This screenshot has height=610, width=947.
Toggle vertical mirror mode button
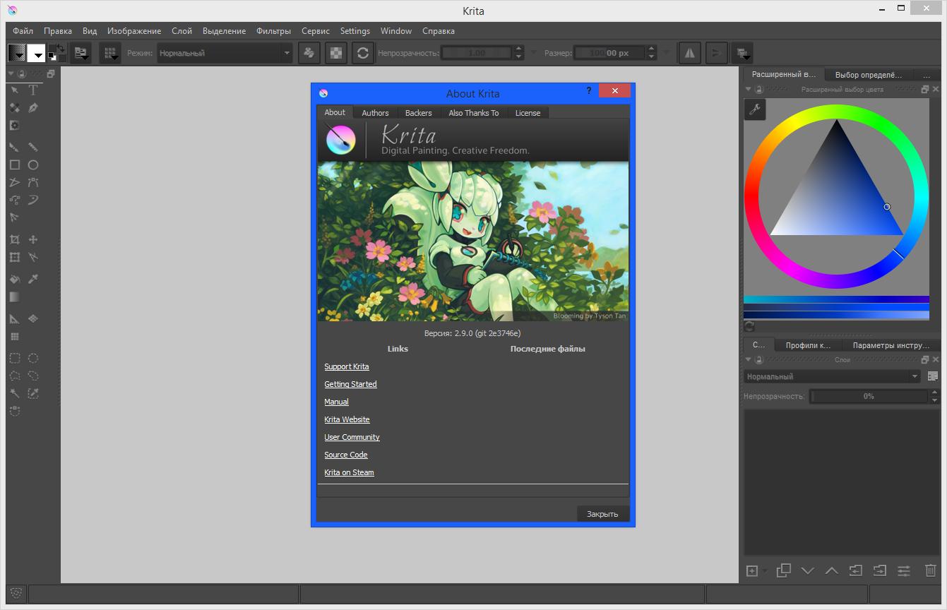pyautogui.click(x=716, y=53)
